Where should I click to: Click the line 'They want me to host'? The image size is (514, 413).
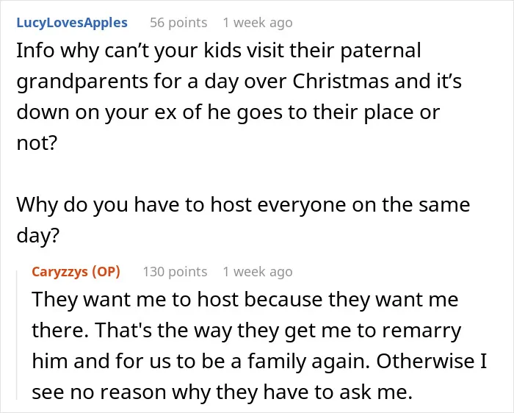(245, 300)
